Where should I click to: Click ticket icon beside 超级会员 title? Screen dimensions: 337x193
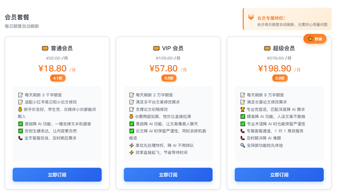(x=267, y=48)
